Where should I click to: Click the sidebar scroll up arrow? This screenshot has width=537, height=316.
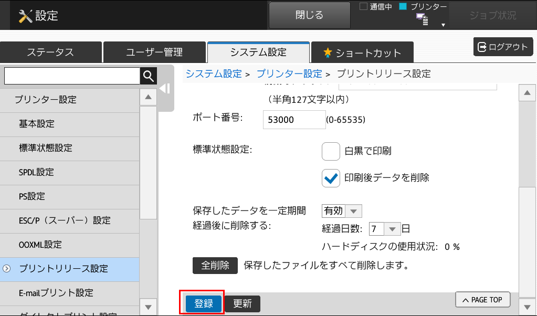click(x=148, y=97)
